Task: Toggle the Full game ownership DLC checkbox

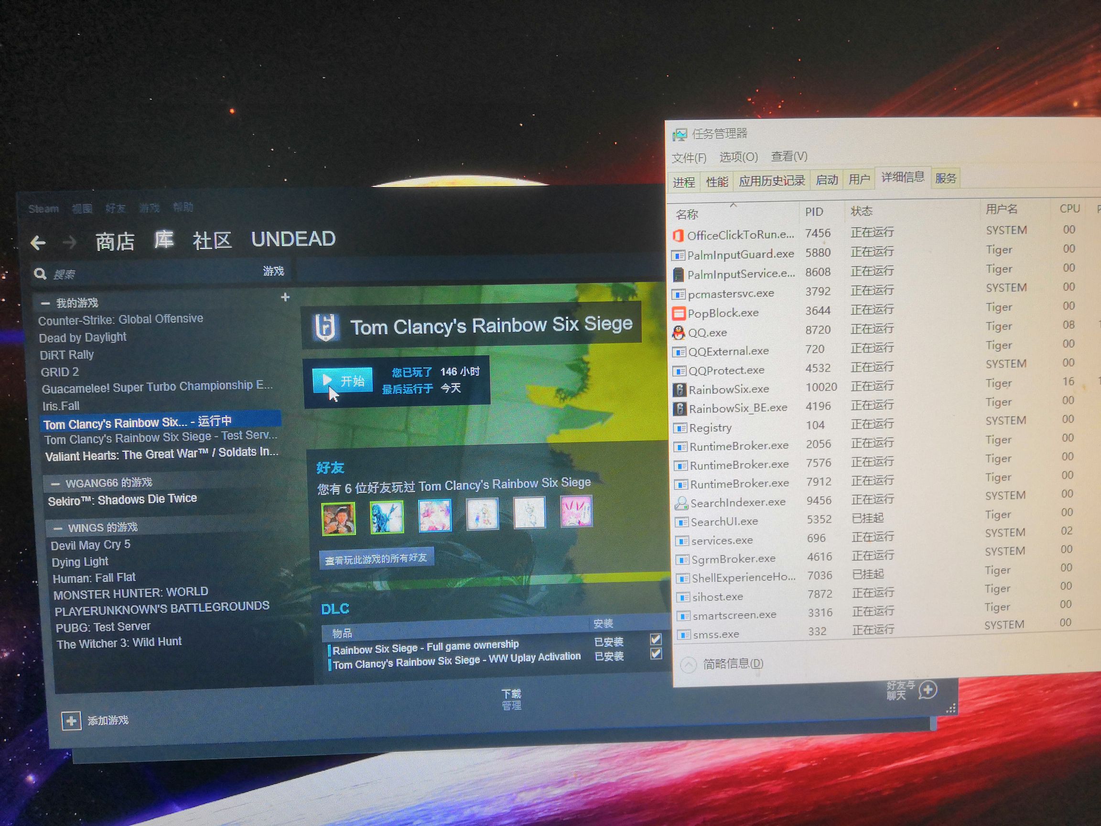Action: pyautogui.click(x=656, y=639)
